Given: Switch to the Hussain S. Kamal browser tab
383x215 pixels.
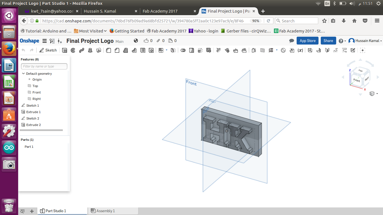Looking at the screenshot, I should point(110,11).
